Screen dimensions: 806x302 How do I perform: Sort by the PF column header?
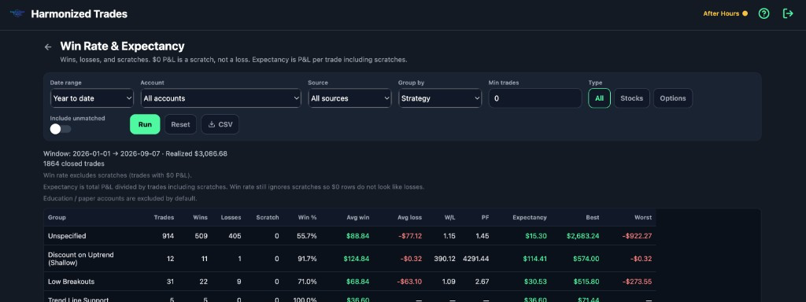pos(485,217)
